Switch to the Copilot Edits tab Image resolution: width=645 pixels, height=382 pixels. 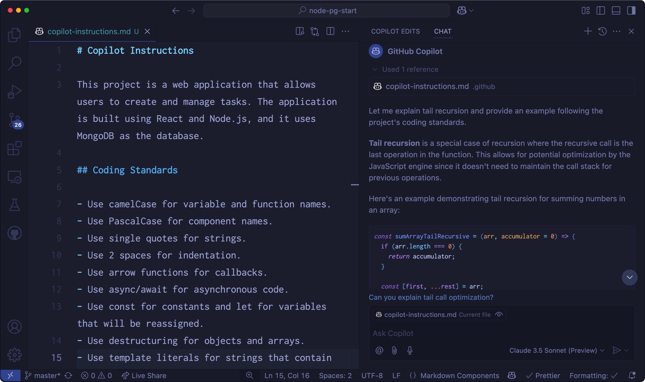coord(395,31)
